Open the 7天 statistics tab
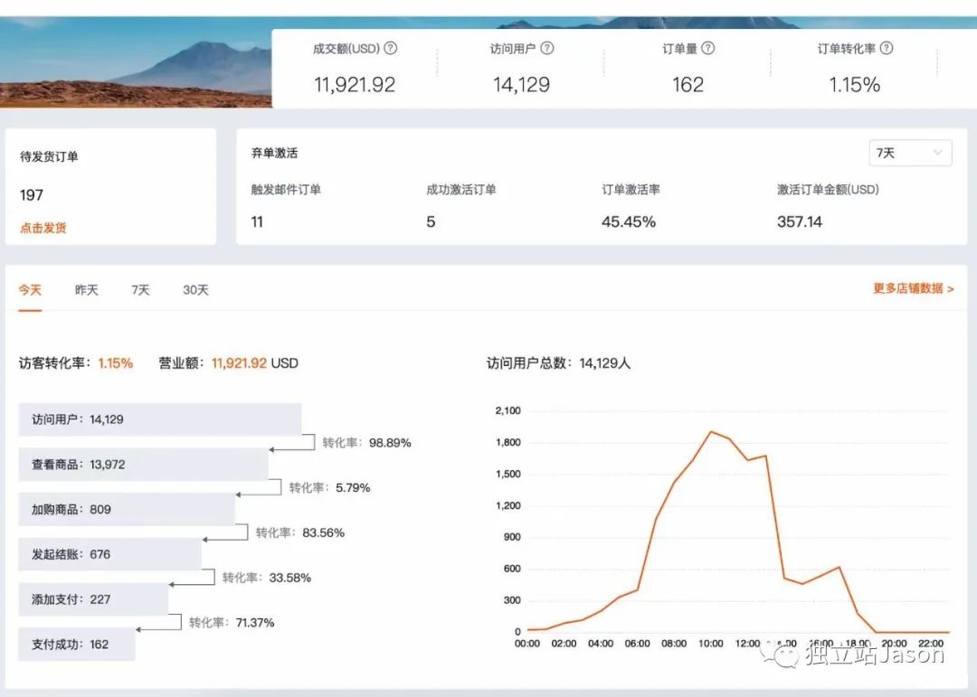 [x=139, y=289]
